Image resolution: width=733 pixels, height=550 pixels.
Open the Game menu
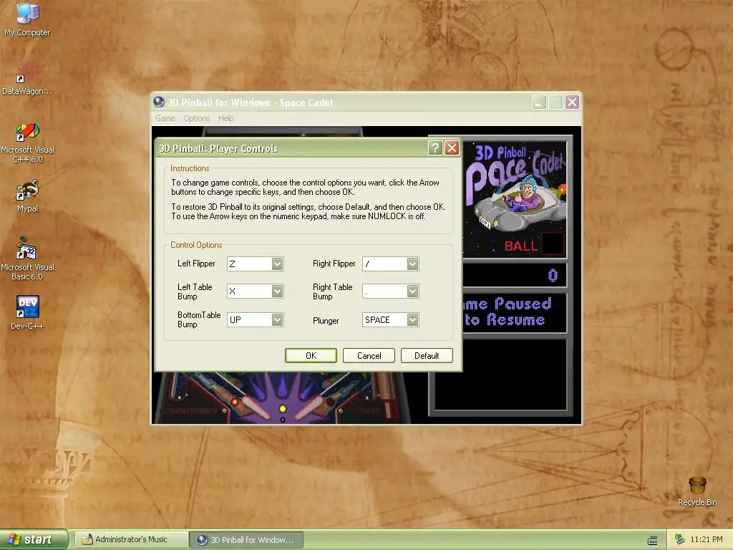(x=165, y=118)
